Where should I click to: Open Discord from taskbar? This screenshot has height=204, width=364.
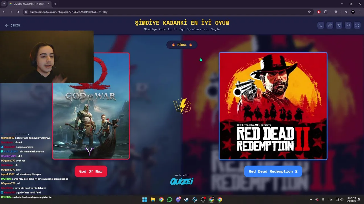click(178, 199)
